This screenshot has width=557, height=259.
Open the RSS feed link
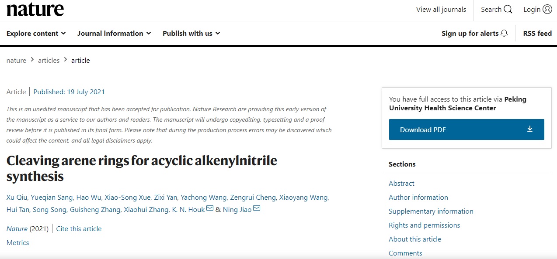(x=537, y=34)
